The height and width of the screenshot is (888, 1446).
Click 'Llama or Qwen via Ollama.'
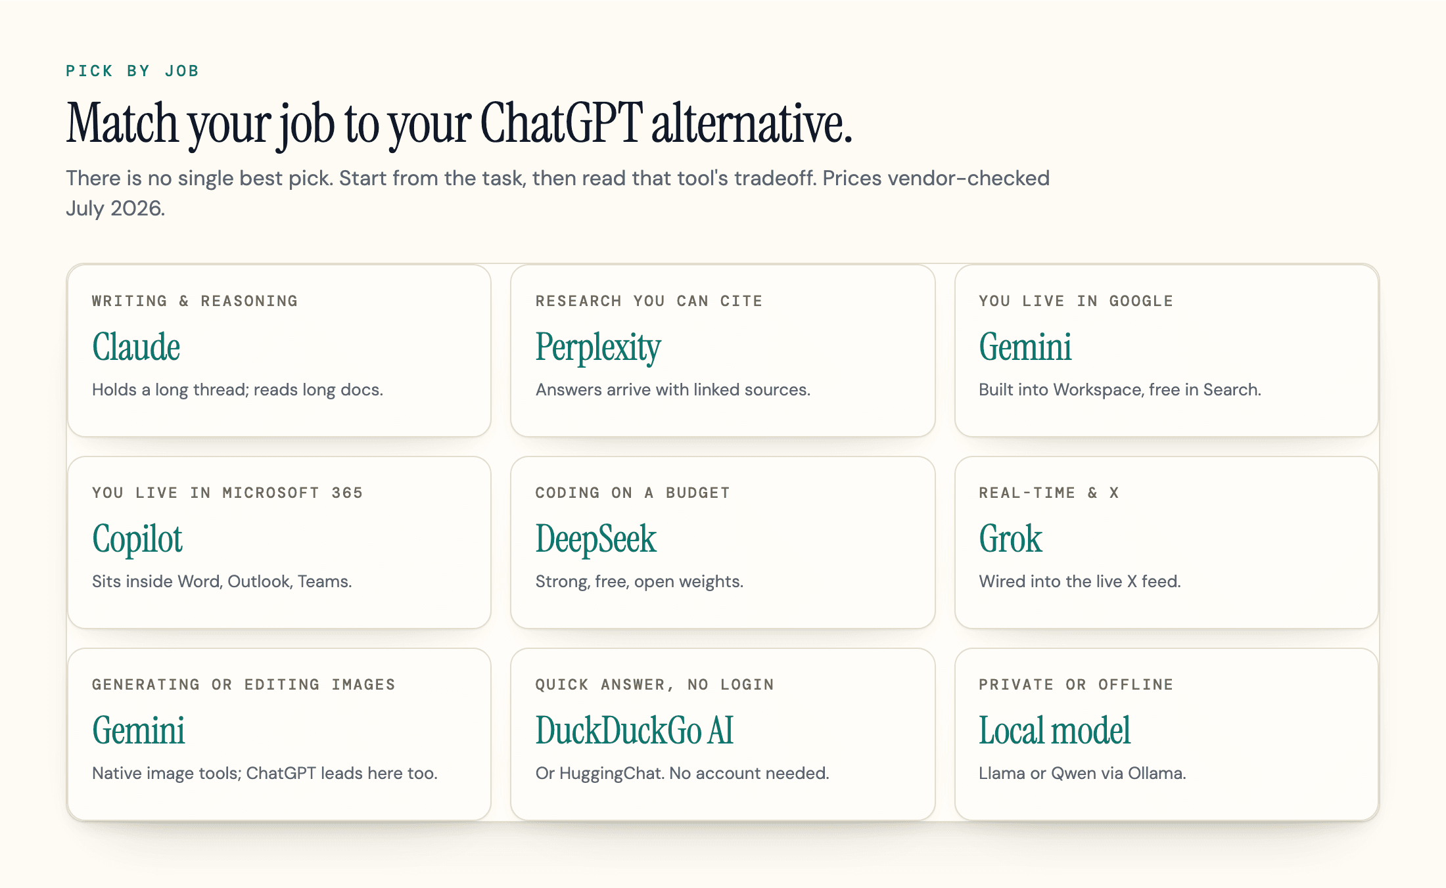point(1083,773)
